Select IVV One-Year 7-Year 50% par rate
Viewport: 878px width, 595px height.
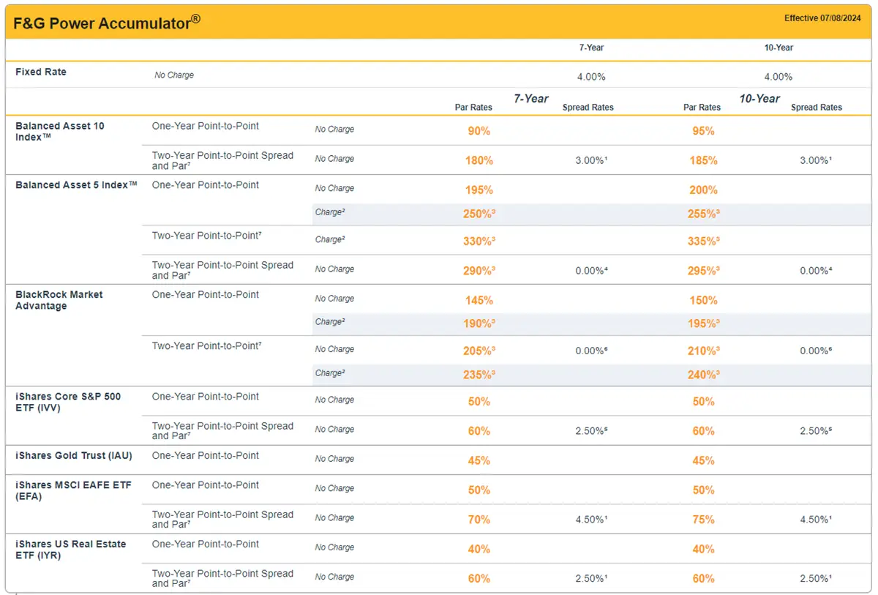point(479,402)
